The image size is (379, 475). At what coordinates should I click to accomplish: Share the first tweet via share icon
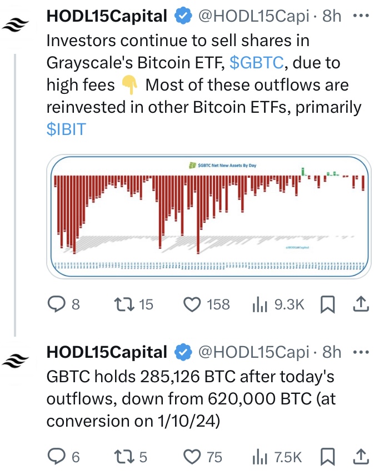pos(361,304)
